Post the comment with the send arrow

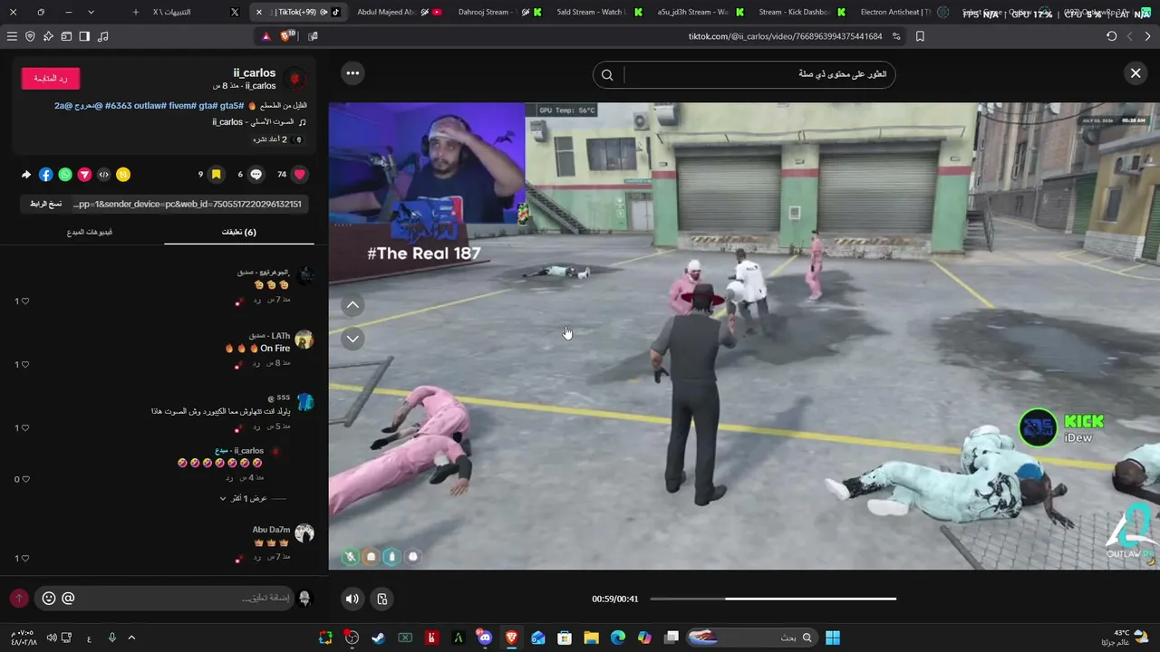(19, 599)
